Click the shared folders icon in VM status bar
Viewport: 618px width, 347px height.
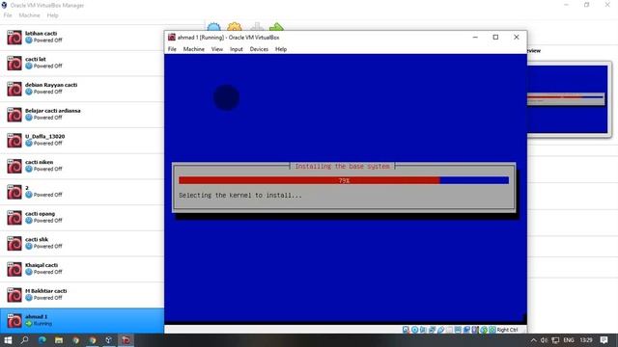click(449, 330)
